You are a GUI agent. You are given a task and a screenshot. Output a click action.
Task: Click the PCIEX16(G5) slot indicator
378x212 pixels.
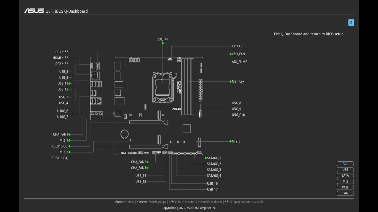[70, 146]
